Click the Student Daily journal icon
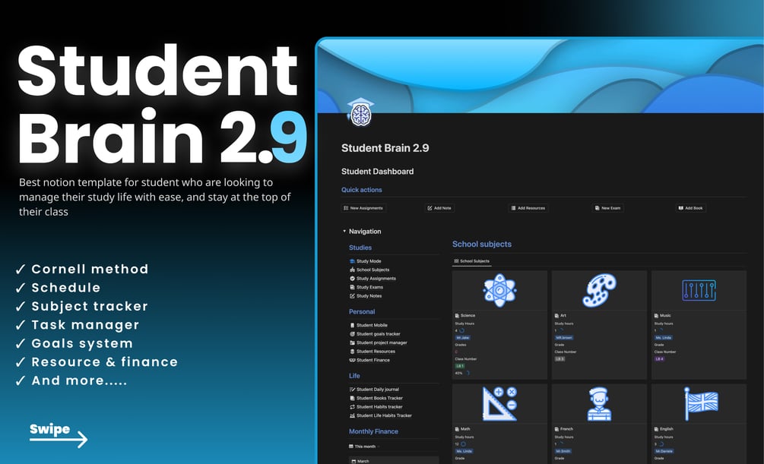764x464 pixels. (x=352, y=390)
